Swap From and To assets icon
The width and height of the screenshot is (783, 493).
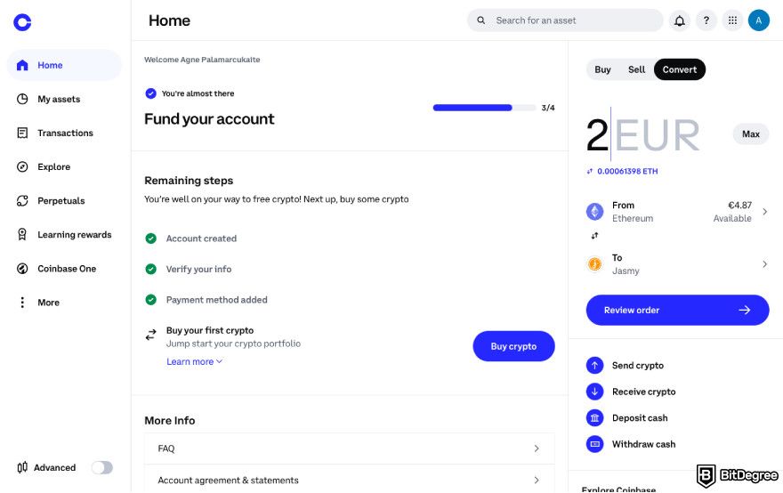[x=594, y=236]
